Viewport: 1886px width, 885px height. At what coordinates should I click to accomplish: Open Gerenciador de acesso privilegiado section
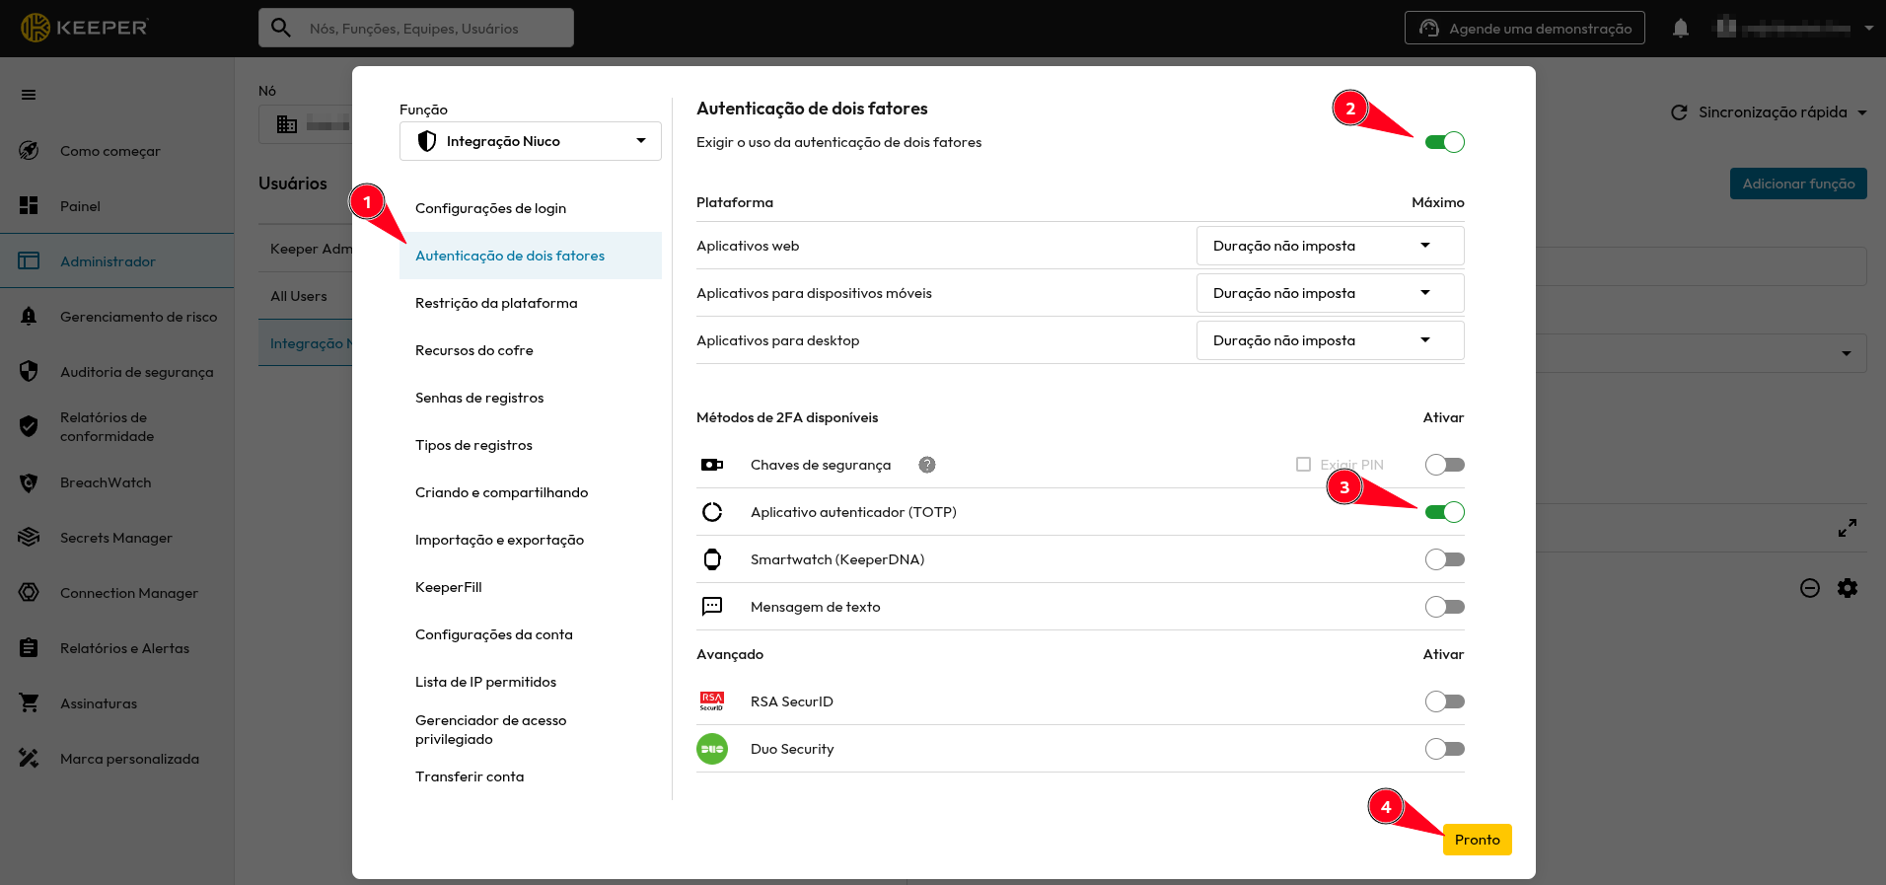tap(531, 730)
